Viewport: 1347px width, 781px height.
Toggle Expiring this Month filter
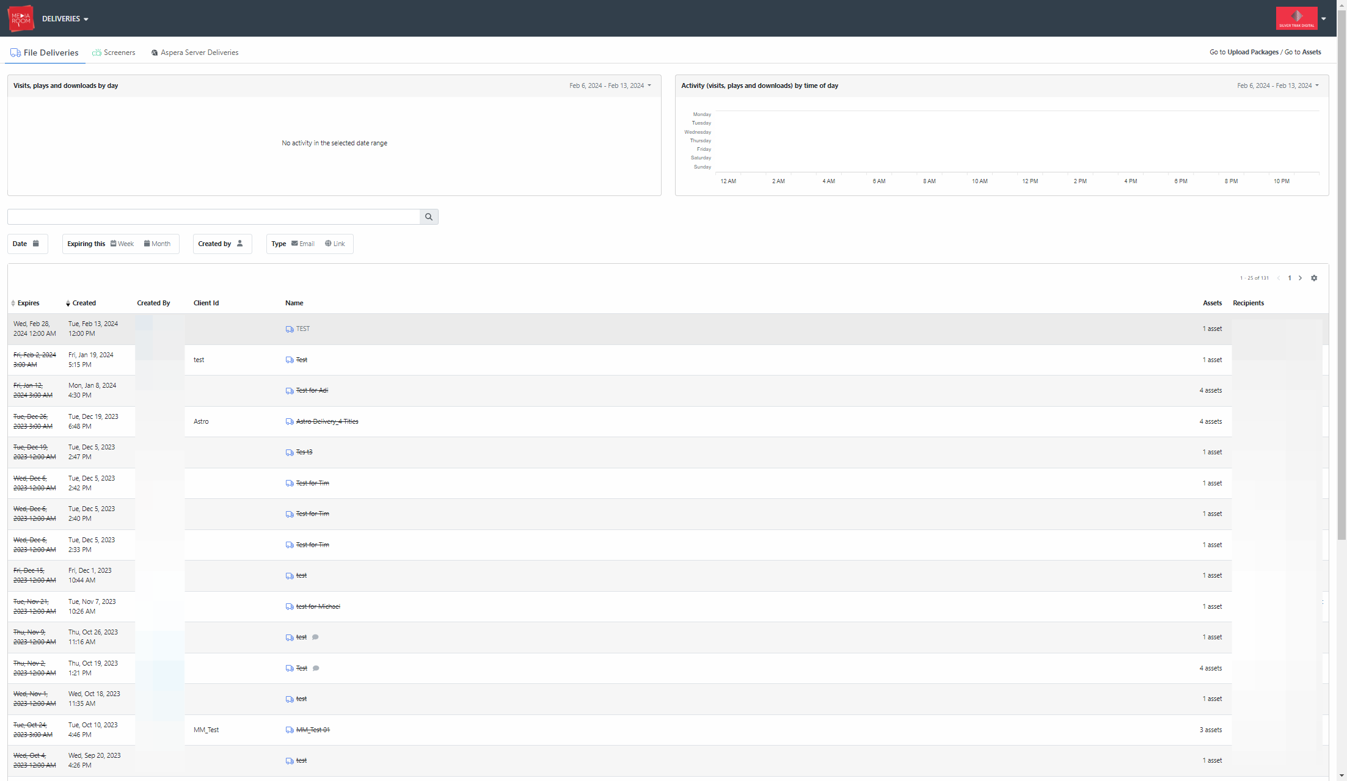(x=157, y=244)
